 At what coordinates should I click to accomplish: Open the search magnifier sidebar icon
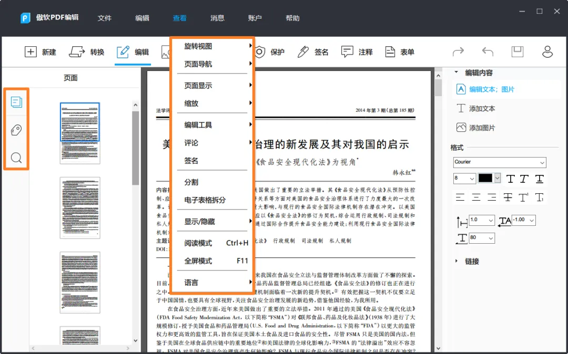coord(16,158)
